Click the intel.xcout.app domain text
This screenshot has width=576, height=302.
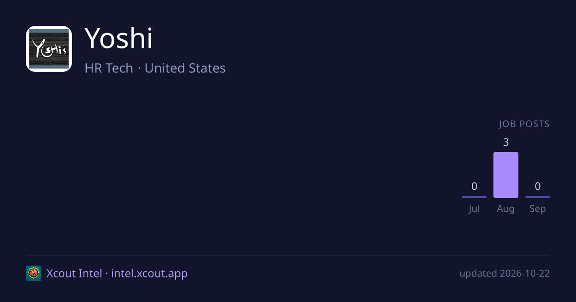(149, 273)
